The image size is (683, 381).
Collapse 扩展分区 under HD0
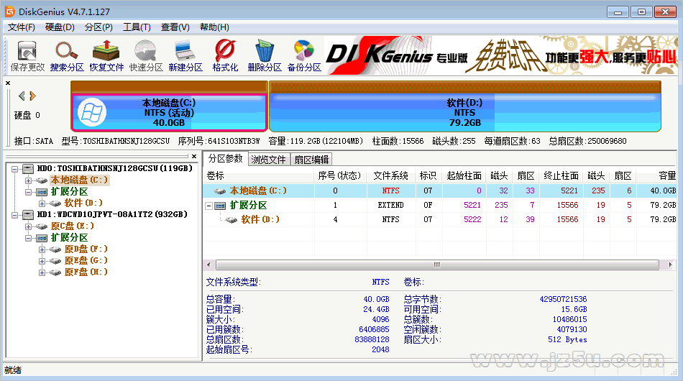(x=28, y=192)
